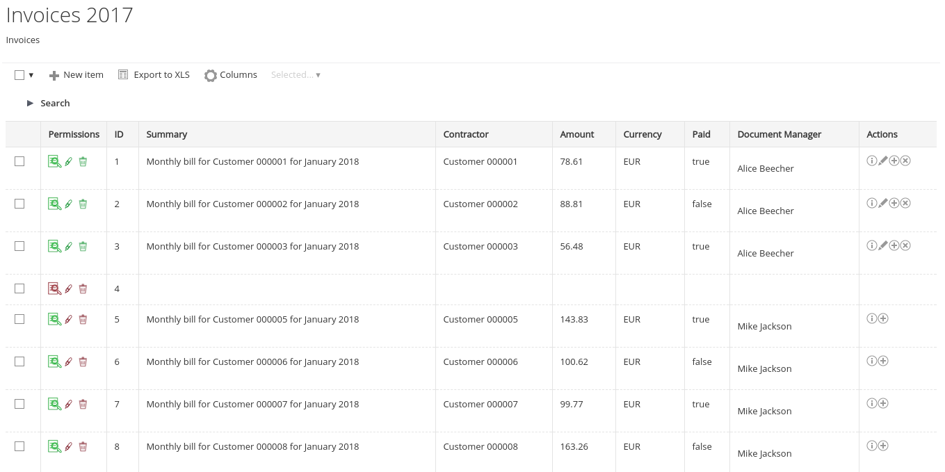The height and width of the screenshot is (472, 945).
Task: Open the select-all dropdown arrow
Action: [31, 75]
